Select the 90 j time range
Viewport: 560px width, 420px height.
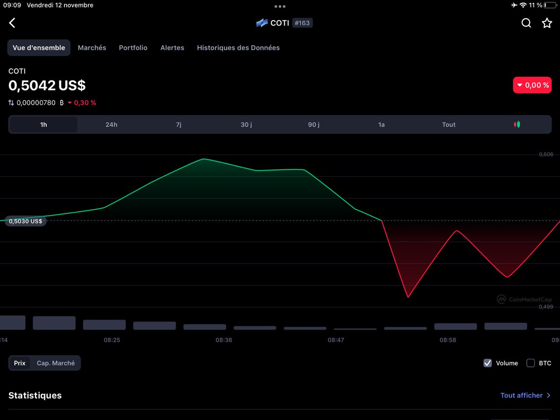314,125
